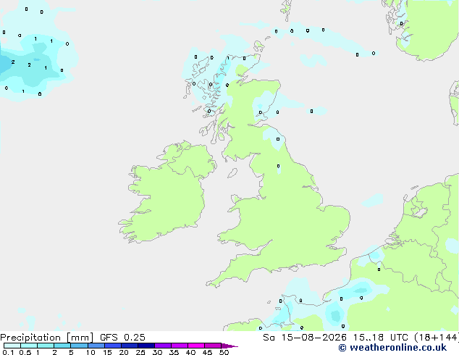Pick the purple 30 mm legend swatch
This screenshot has height=355, width=459.
click(x=163, y=346)
